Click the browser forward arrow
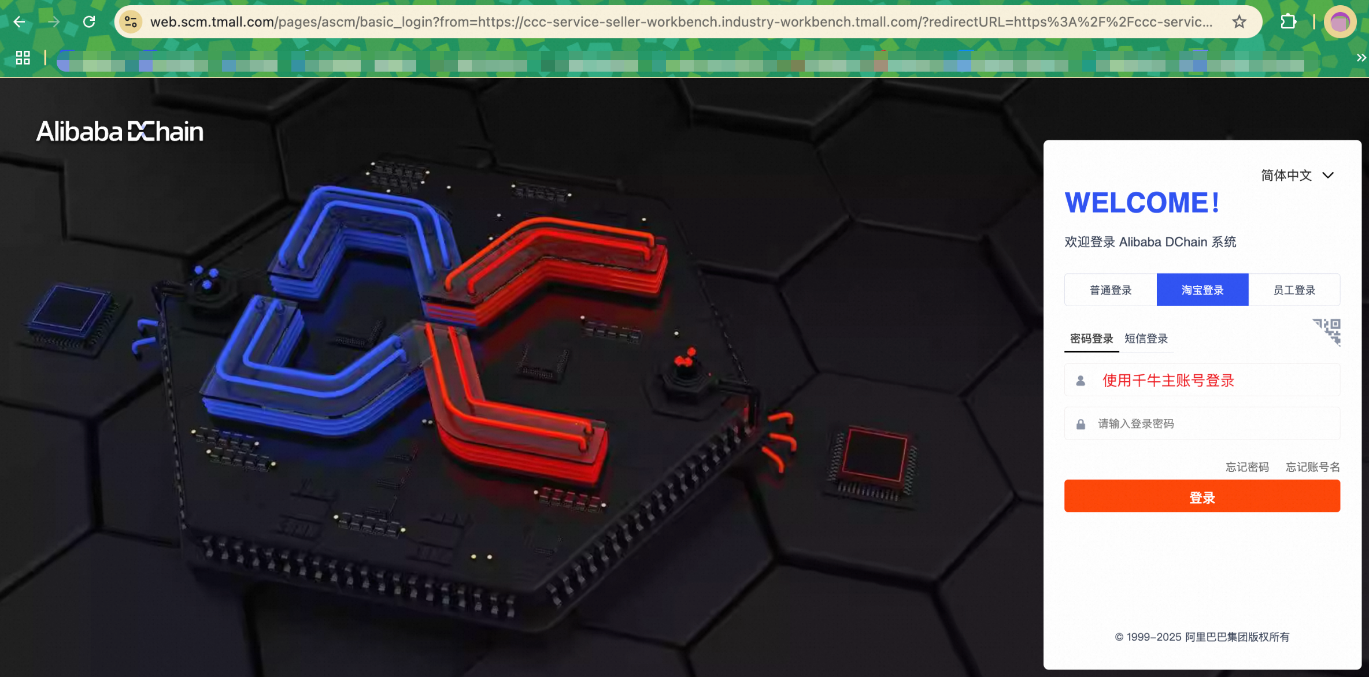 tap(54, 22)
